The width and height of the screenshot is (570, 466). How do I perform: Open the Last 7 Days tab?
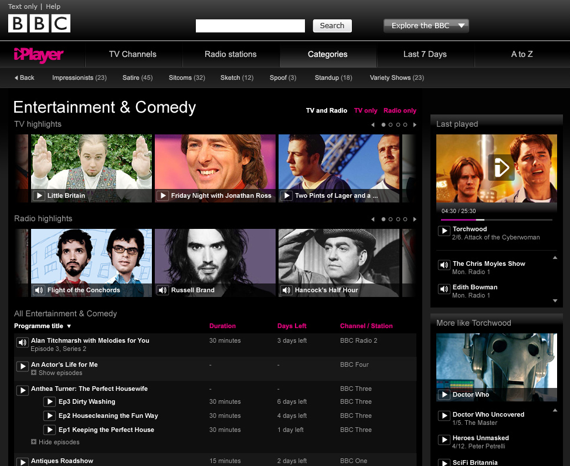[425, 55]
